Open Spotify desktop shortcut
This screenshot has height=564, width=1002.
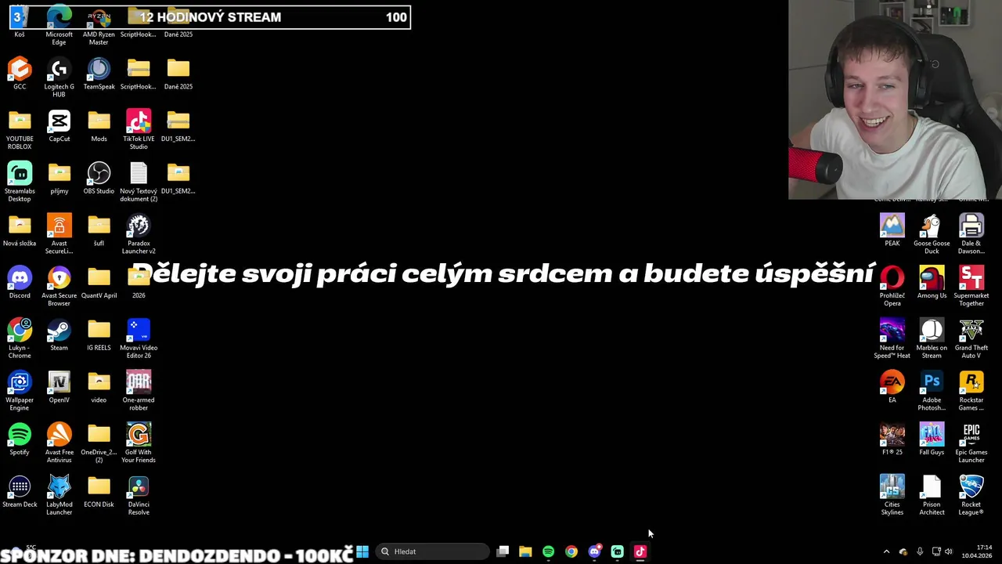coord(20,439)
